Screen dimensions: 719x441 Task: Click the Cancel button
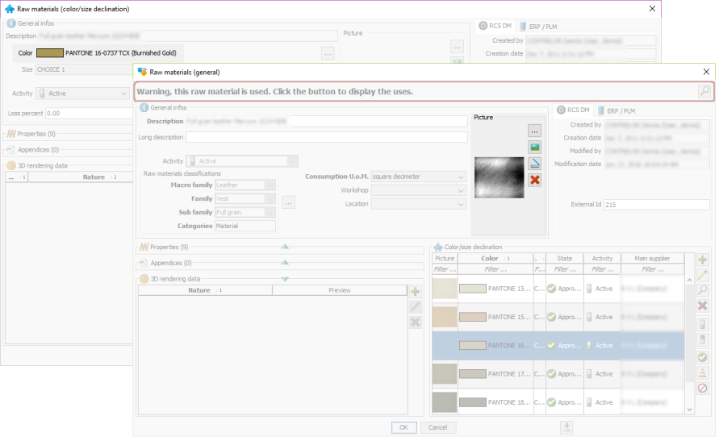pyautogui.click(x=438, y=427)
